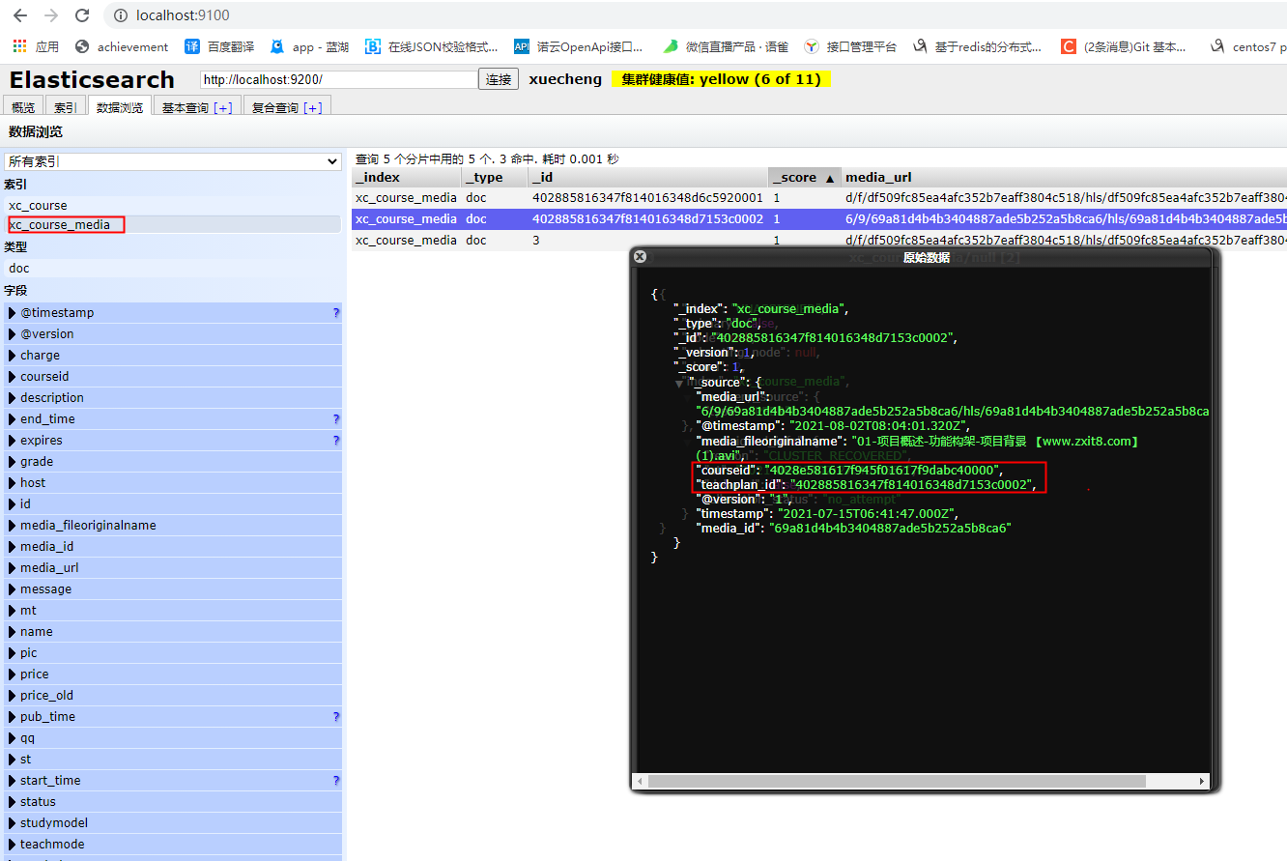Close the 原始数据 popup with the X icon
Viewport: 1287px width, 861px height.
pyautogui.click(x=640, y=257)
